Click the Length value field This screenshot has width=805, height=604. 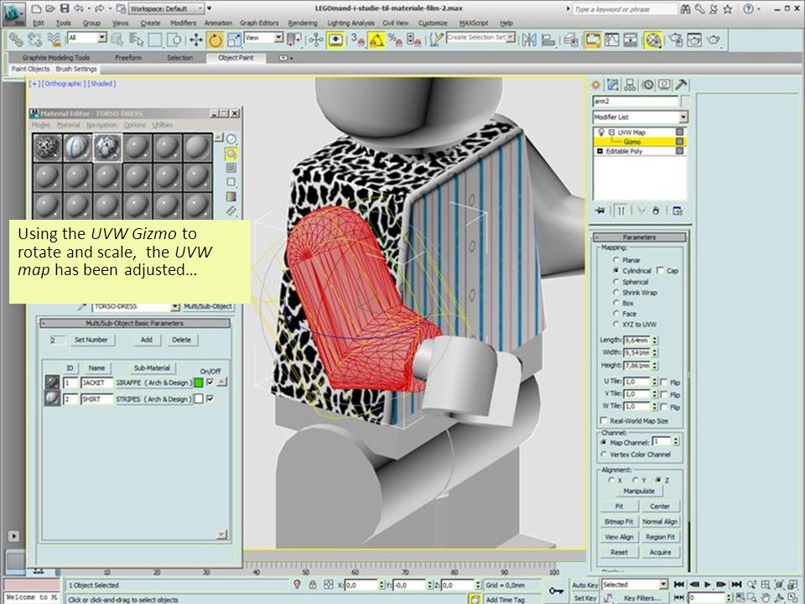tap(636, 340)
